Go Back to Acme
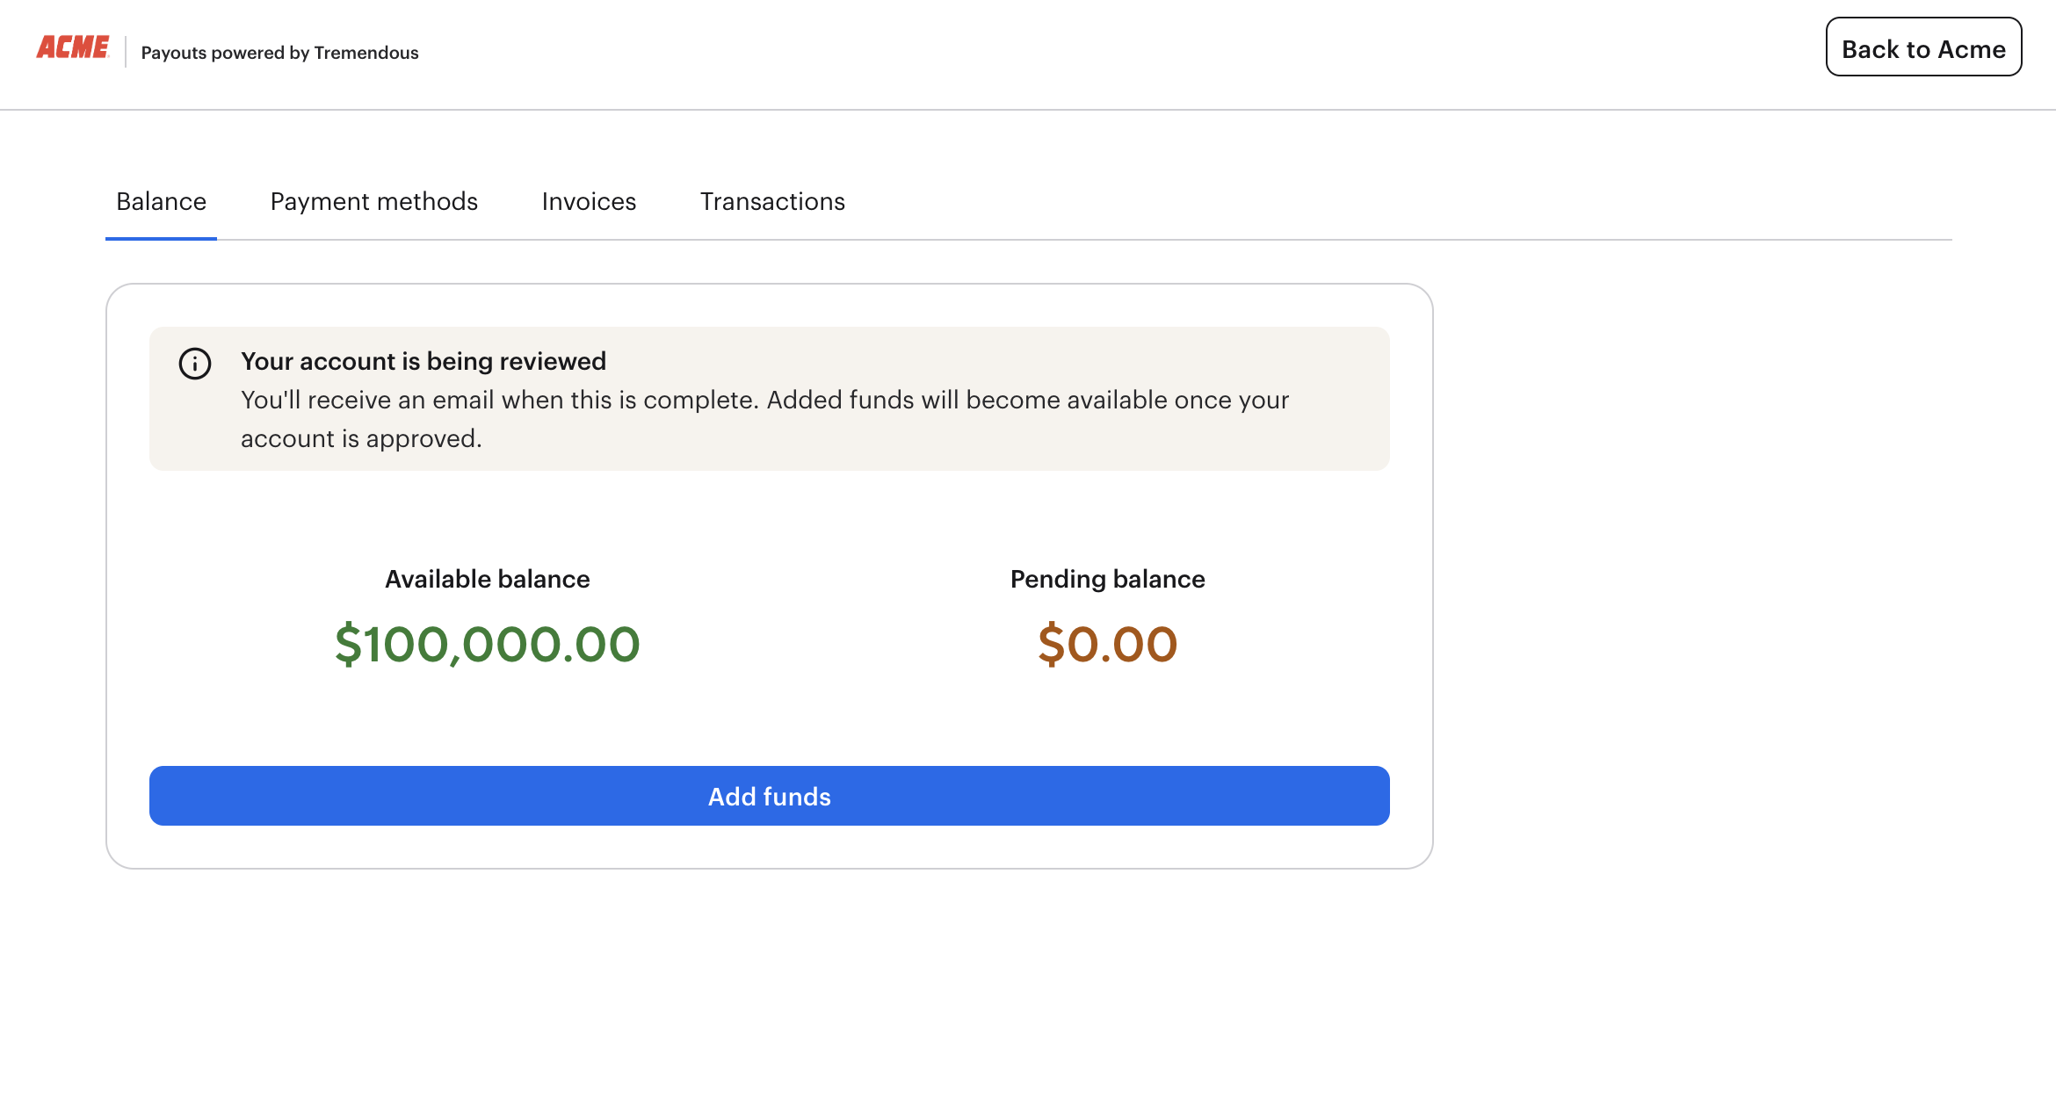This screenshot has width=2056, height=1112. [x=1923, y=47]
